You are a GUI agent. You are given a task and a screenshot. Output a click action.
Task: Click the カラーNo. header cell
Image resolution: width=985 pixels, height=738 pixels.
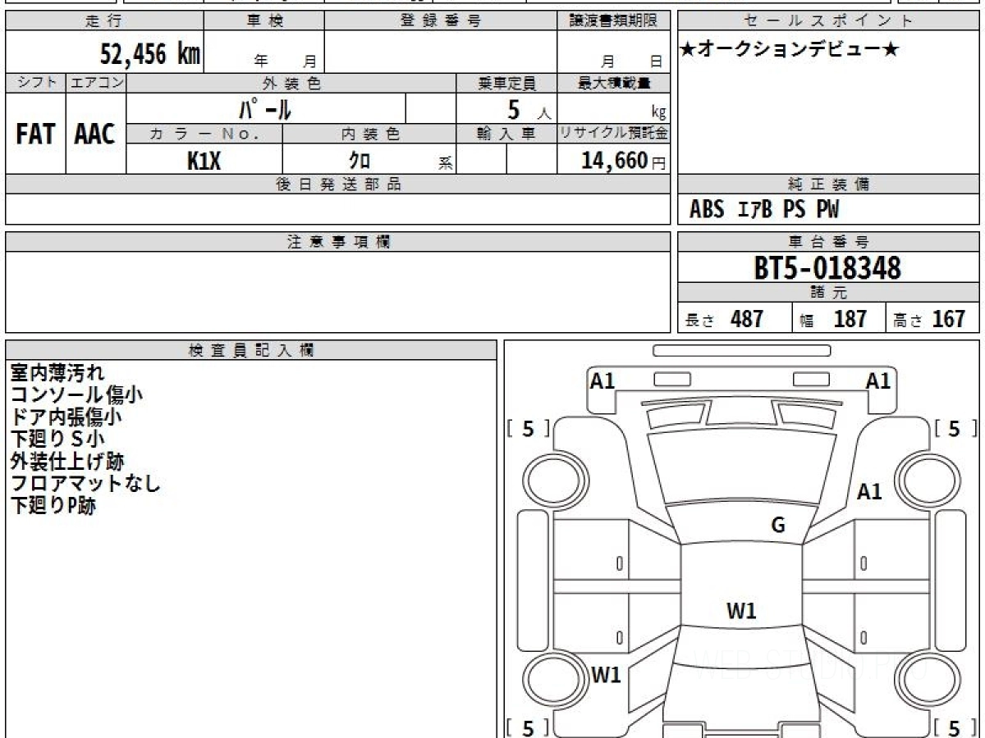pos(204,134)
